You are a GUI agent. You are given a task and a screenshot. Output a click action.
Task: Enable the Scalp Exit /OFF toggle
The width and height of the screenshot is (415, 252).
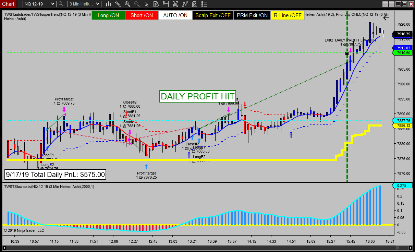(x=212, y=15)
